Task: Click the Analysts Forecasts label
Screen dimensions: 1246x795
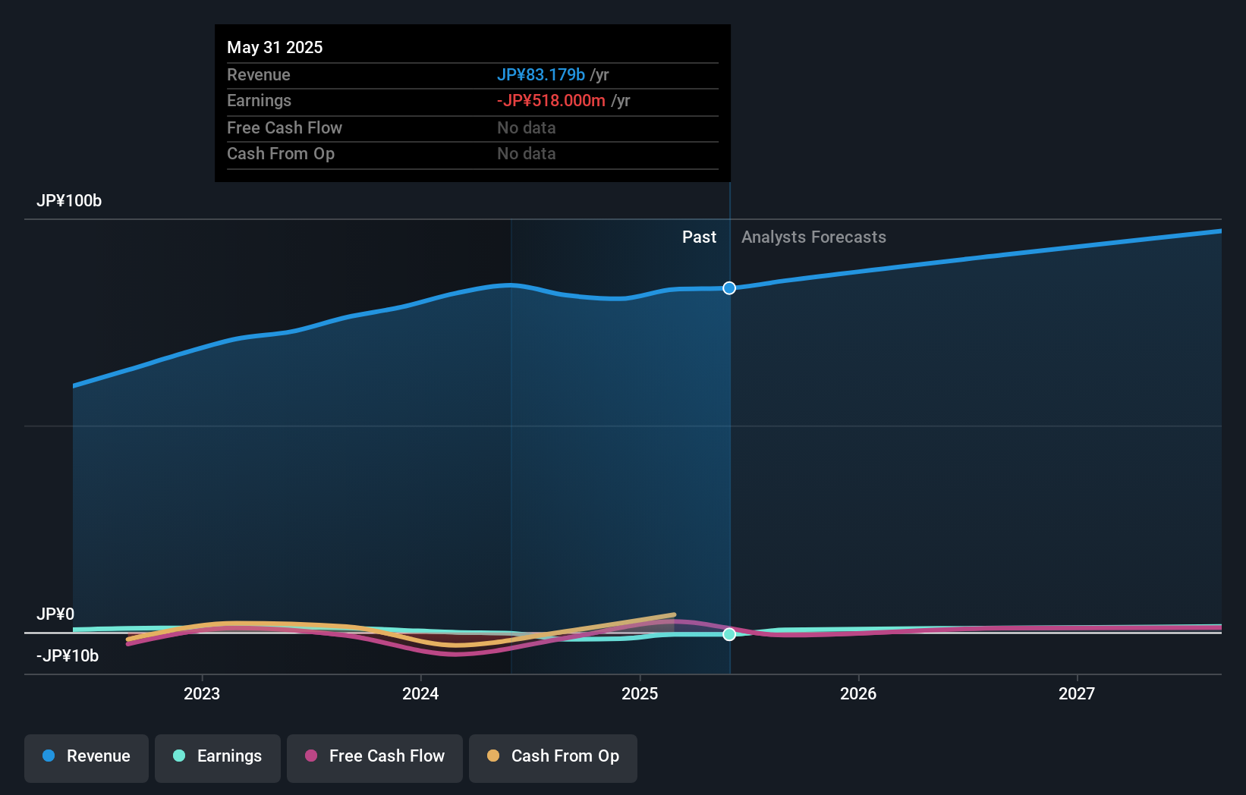Action: click(x=813, y=237)
